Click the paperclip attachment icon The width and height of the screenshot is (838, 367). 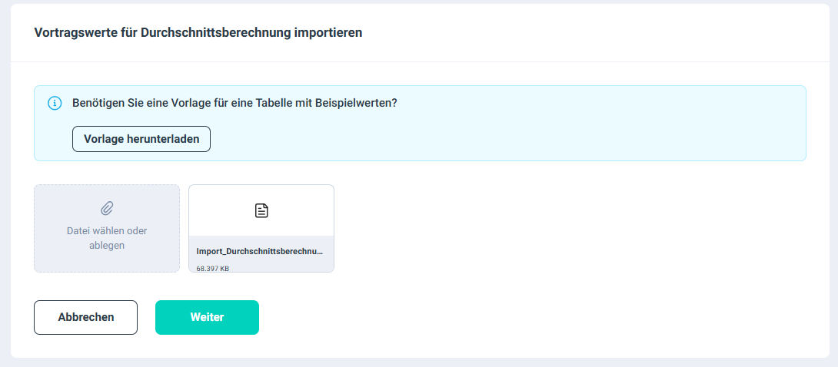click(x=107, y=208)
